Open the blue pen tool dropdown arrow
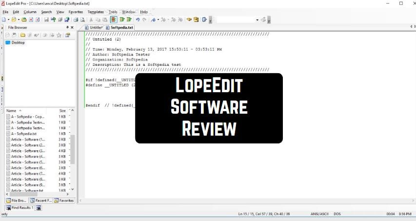The width and height of the screenshot is (416, 221). click(158, 20)
